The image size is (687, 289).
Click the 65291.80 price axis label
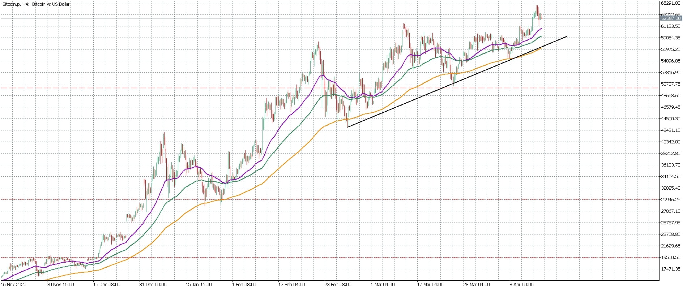click(671, 3)
